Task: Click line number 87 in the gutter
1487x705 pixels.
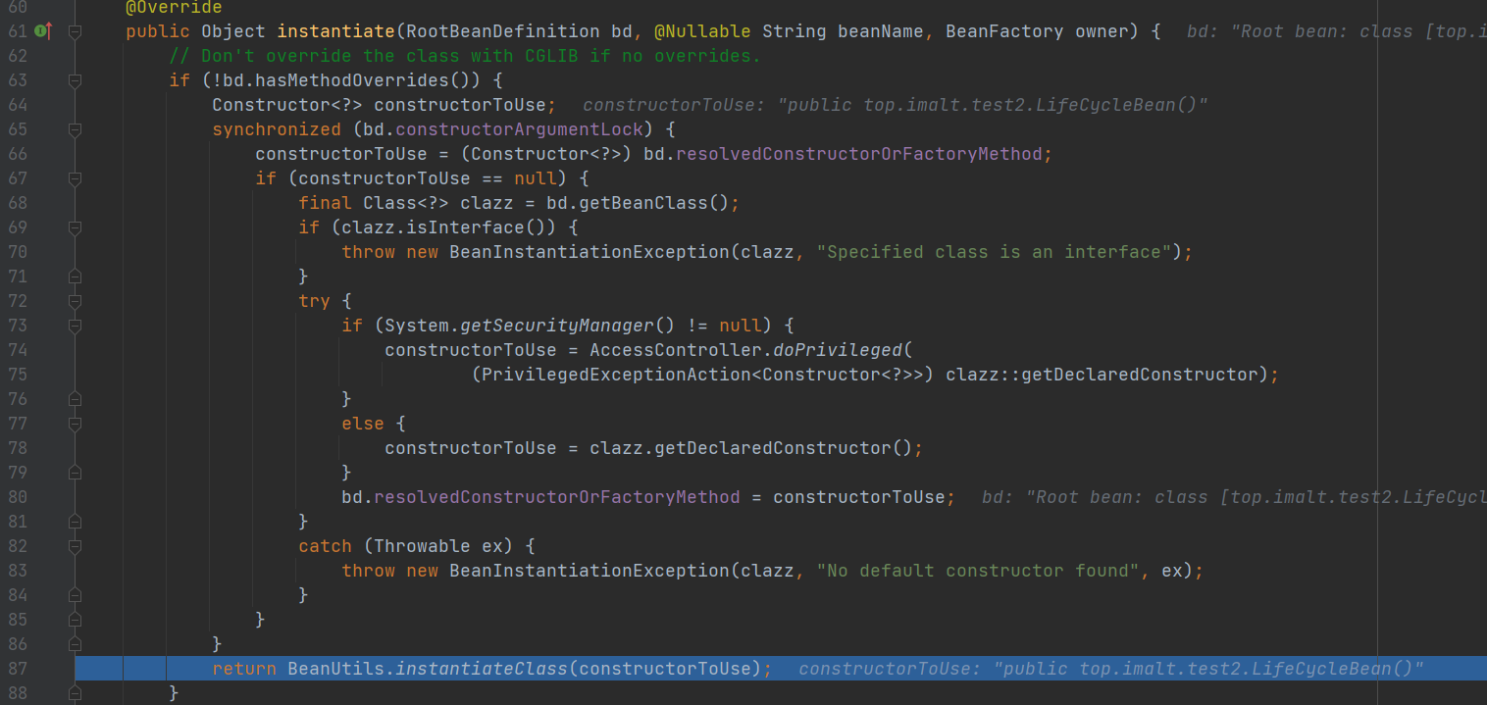Action: click(18, 669)
